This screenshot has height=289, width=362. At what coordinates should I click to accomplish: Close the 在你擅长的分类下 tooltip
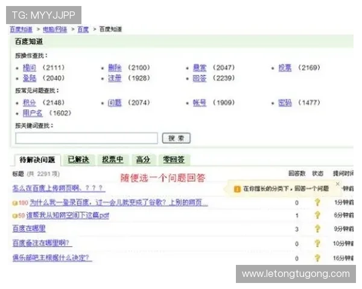tap(337, 184)
